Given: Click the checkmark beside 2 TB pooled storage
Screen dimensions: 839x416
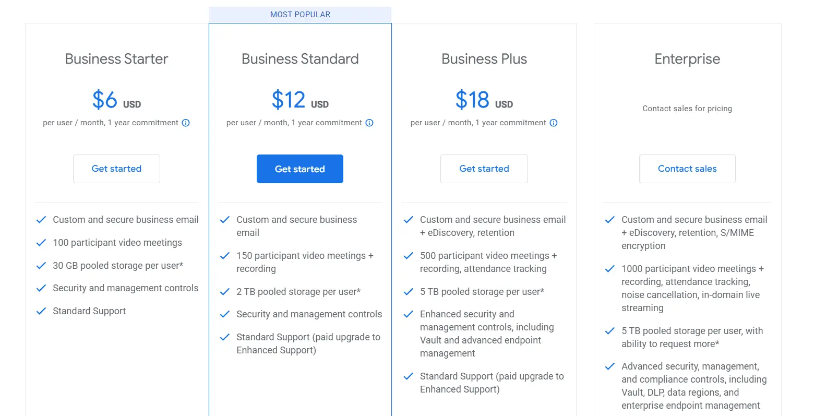Looking at the screenshot, I should pyautogui.click(x=225, y=291).
